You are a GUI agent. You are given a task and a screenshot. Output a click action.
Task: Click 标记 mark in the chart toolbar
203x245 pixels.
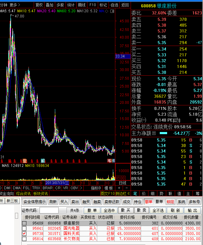click(x=103, y=5)
